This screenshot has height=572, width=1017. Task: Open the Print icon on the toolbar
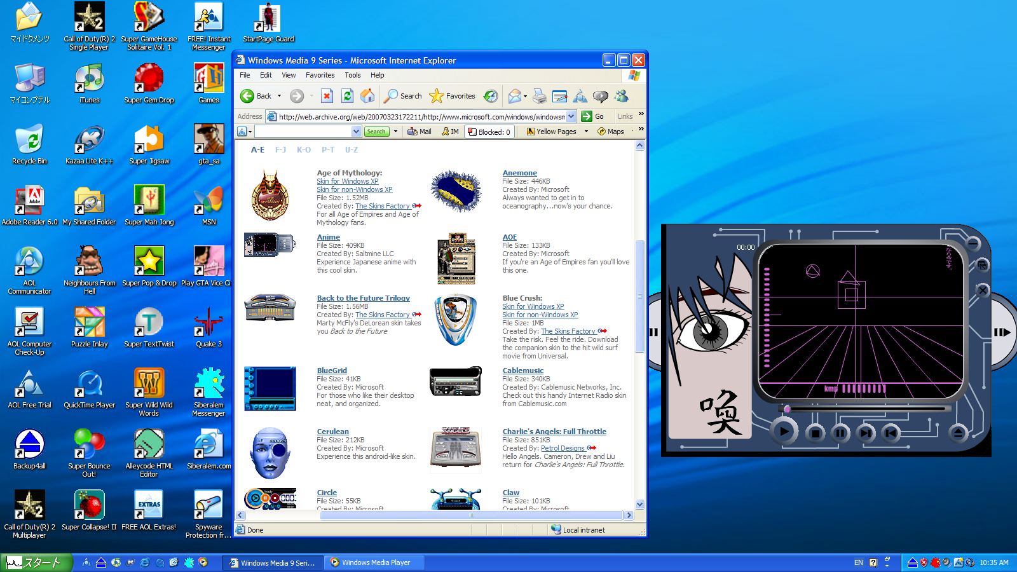click(540, 96)
